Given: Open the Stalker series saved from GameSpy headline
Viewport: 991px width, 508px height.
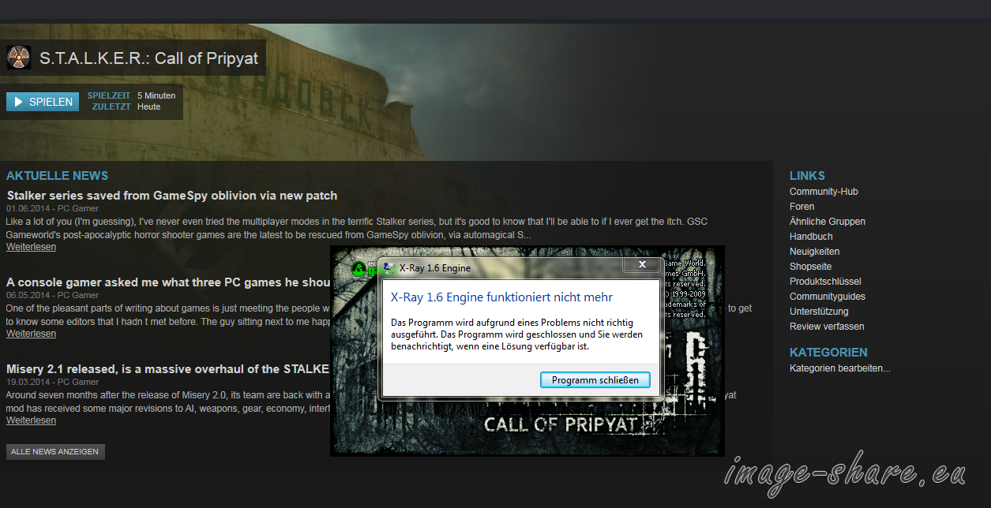Looking at the screenshot, I should [172, 196].
